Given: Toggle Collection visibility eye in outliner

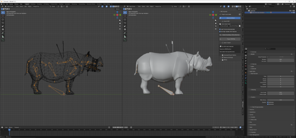Looking at the screenshot, I should click(x=292, y=11).
